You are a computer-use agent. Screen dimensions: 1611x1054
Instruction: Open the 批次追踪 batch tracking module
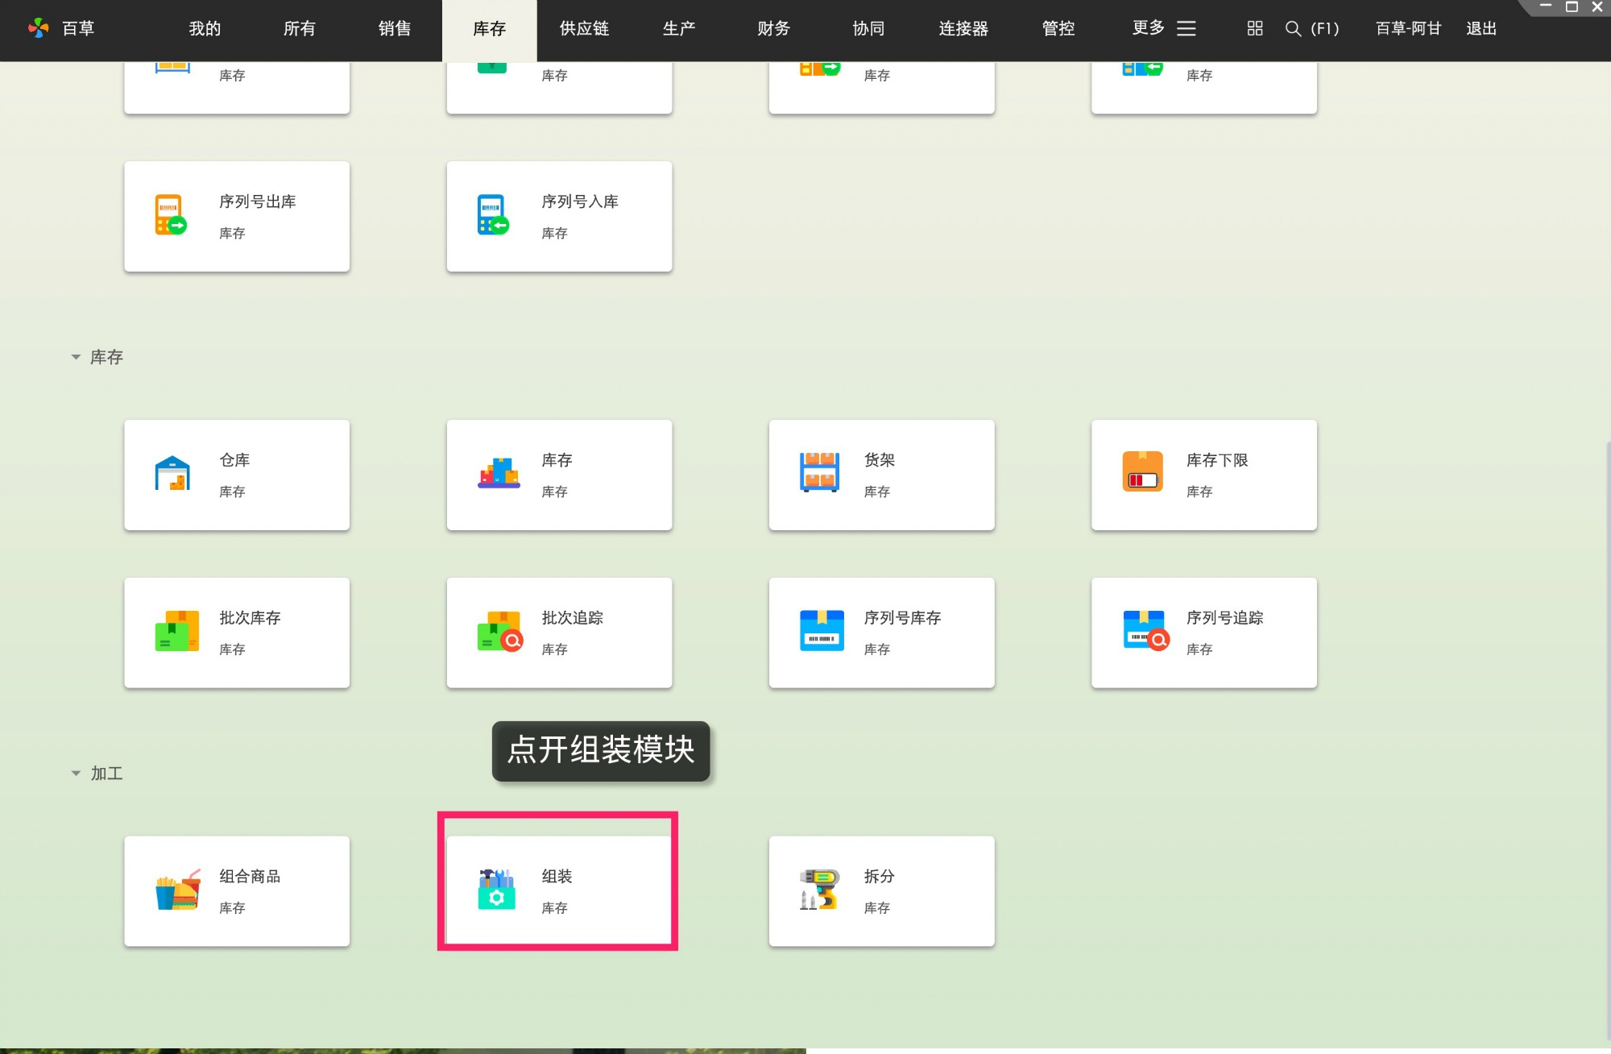(559, 633)
